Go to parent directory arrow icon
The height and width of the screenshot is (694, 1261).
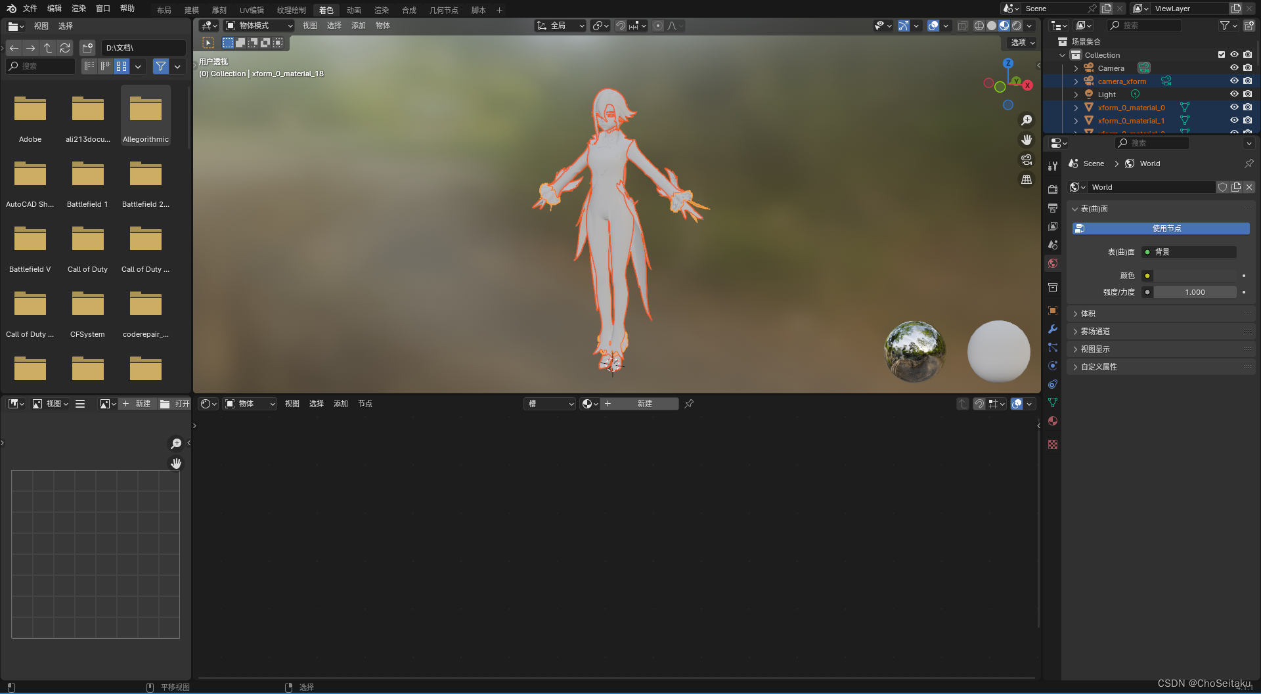[48, 48]
